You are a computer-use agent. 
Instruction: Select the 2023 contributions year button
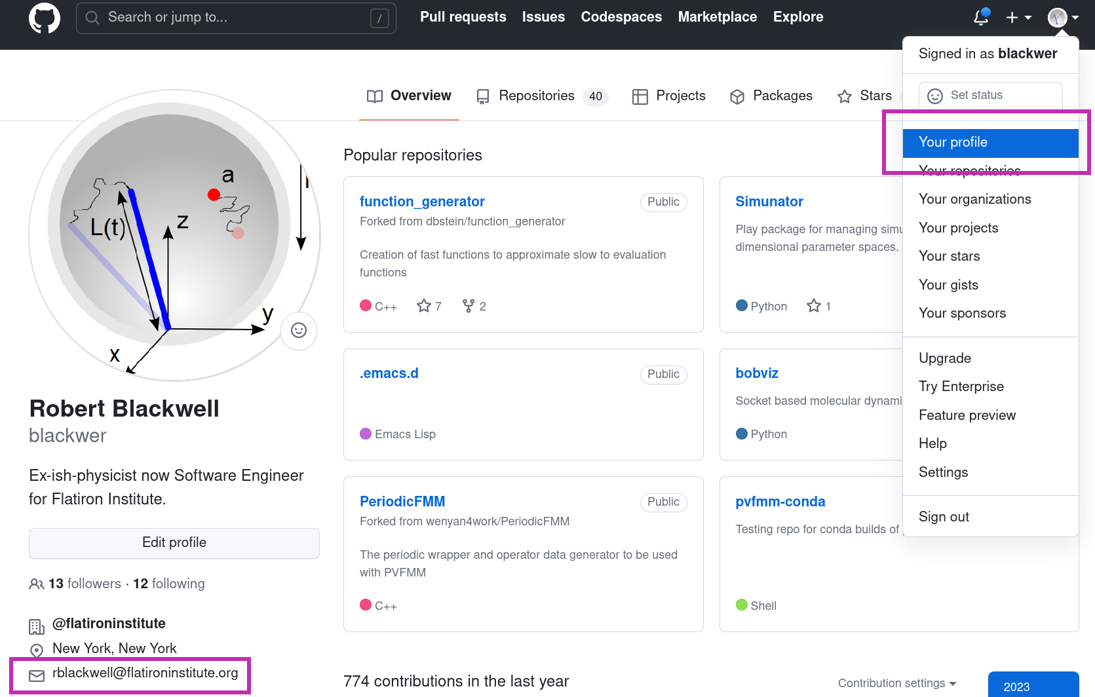[x=1033, y=685]
